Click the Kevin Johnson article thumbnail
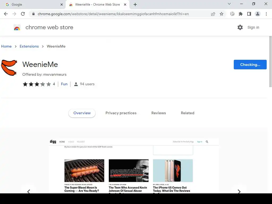The image size is (272, 204). coord(129,171)
